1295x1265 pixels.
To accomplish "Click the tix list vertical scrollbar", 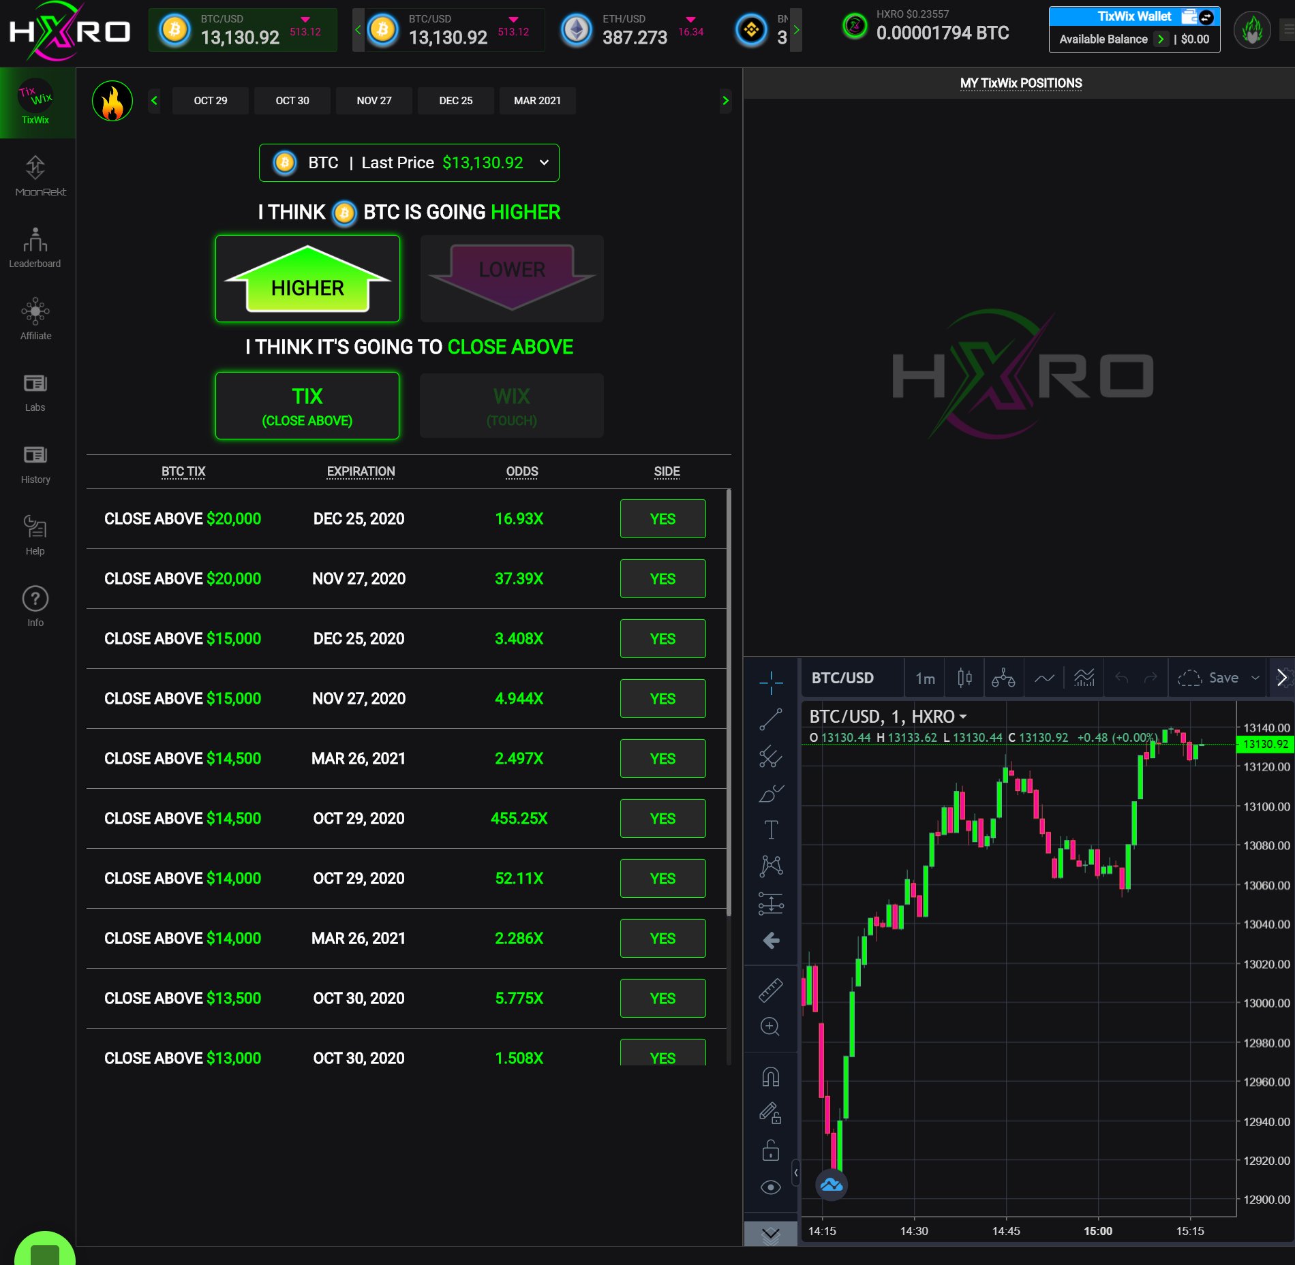I will [x=729, y=702].
